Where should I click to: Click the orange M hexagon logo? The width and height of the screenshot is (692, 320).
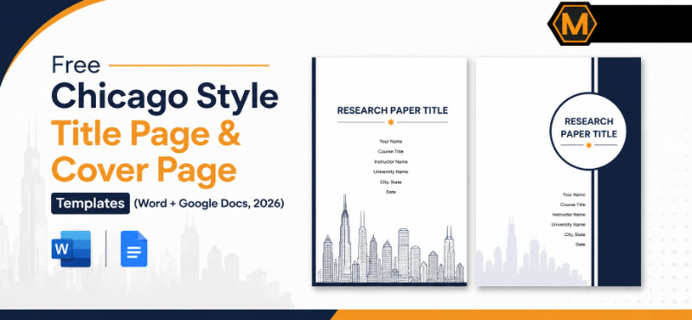point(573,23)
